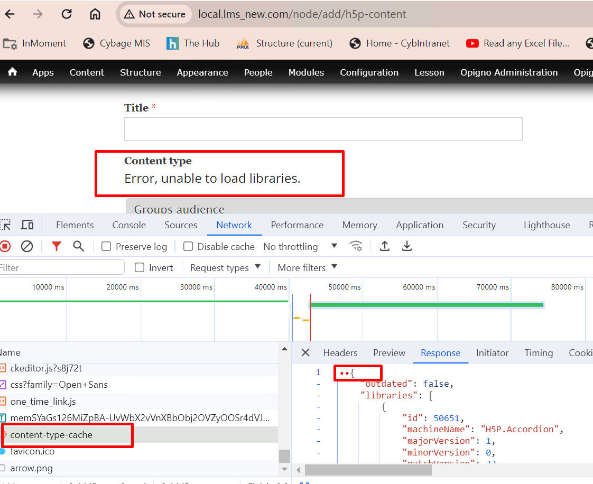Open the Cybage MIS bookmark
This screenshot has height=484, width=593.
pos(116,43)
